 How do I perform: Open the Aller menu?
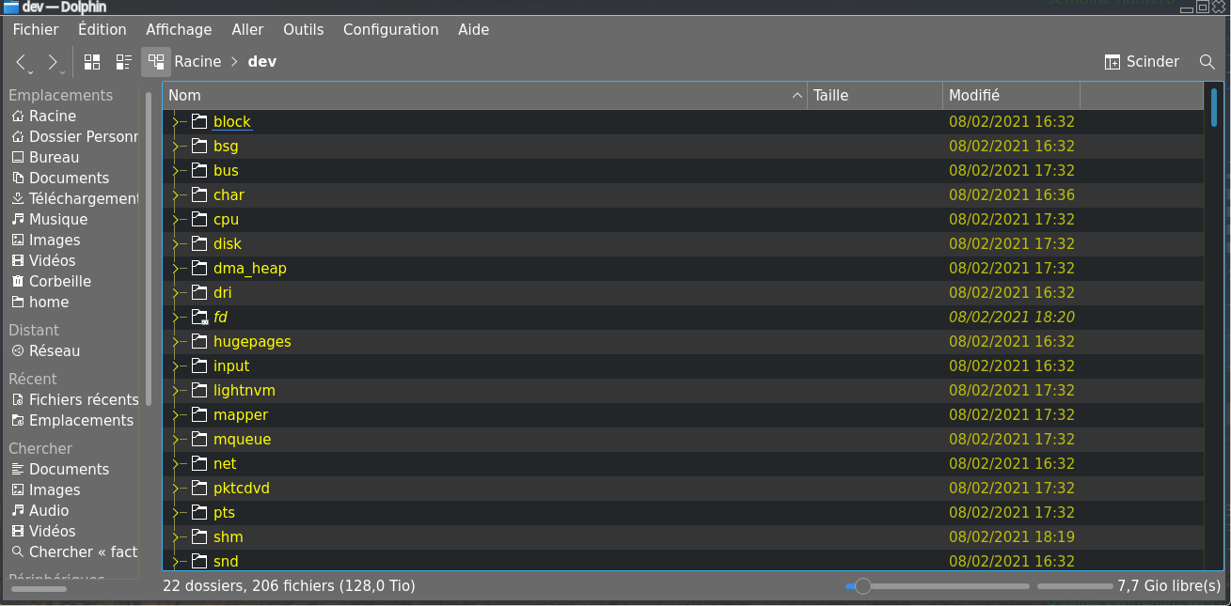pos(247,30)
